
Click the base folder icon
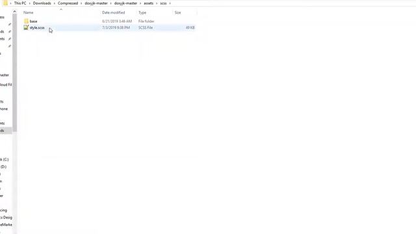point(26,21)
